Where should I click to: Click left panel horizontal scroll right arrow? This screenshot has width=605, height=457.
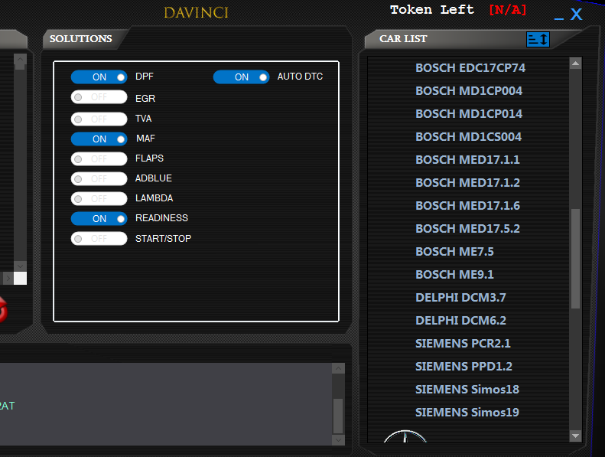pos(8,278)
